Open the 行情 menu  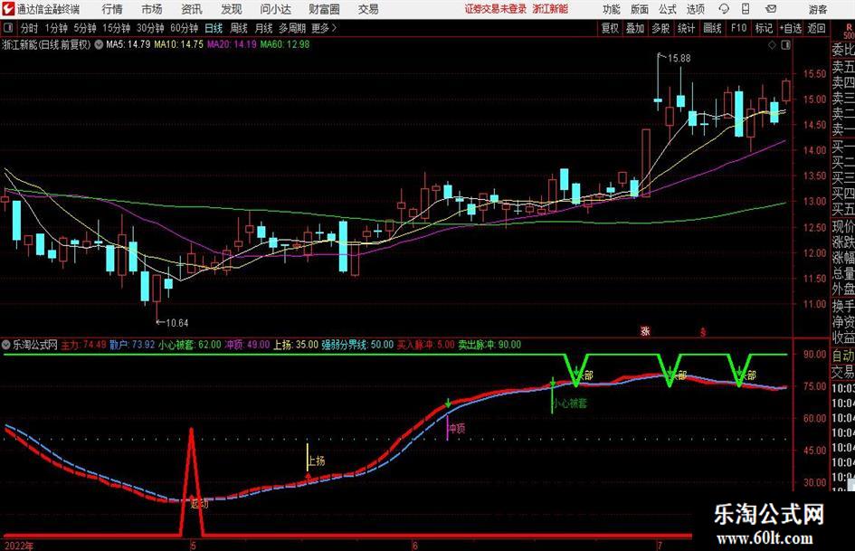click(x=112, y=9)
